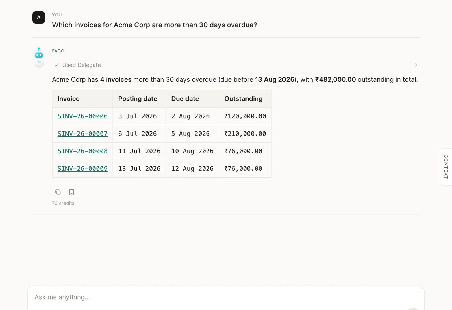
Task: Expand Used Delegate details chevron
Action: 416,65
